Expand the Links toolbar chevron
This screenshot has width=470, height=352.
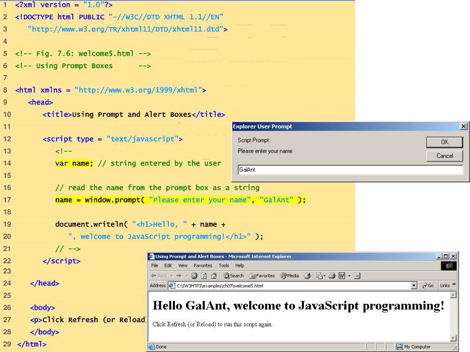pyautogui.click(x=454, y=284)
